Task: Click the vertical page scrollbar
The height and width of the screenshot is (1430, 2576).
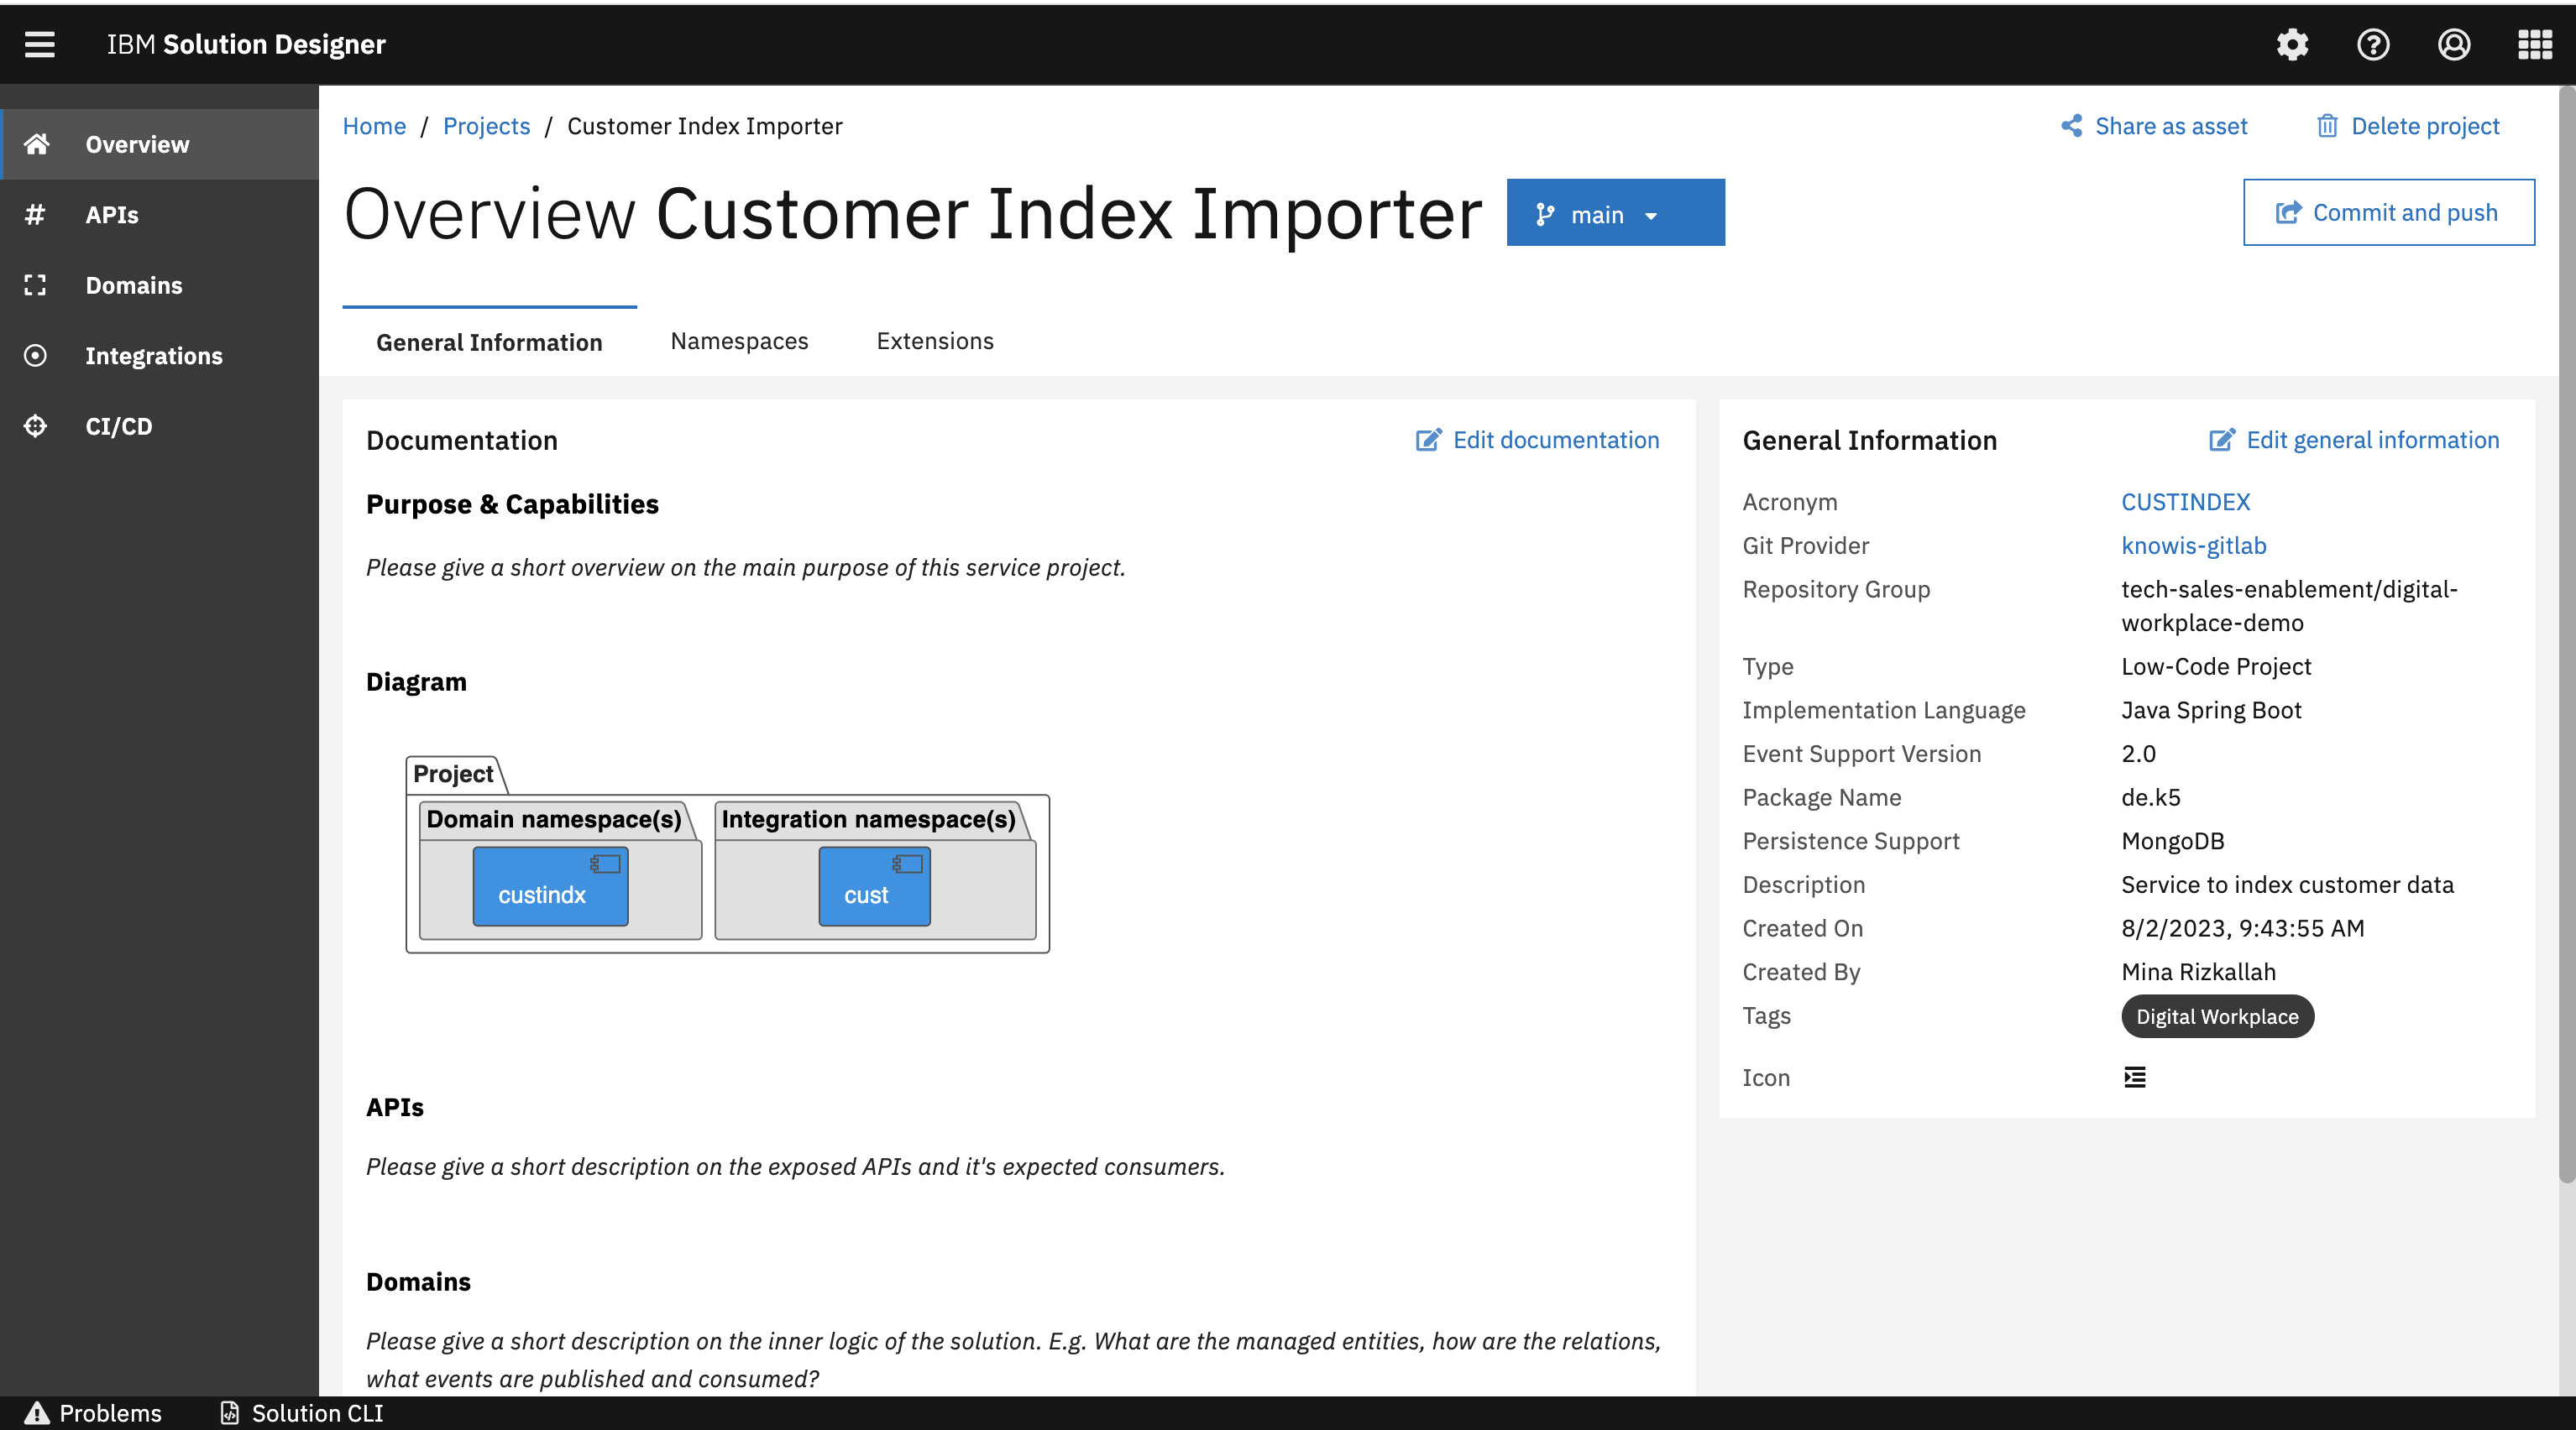Action: point(2566,639)
